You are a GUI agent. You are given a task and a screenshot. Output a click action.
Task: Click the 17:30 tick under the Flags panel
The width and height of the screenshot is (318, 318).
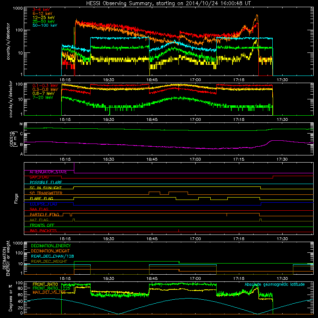(282, 239)
